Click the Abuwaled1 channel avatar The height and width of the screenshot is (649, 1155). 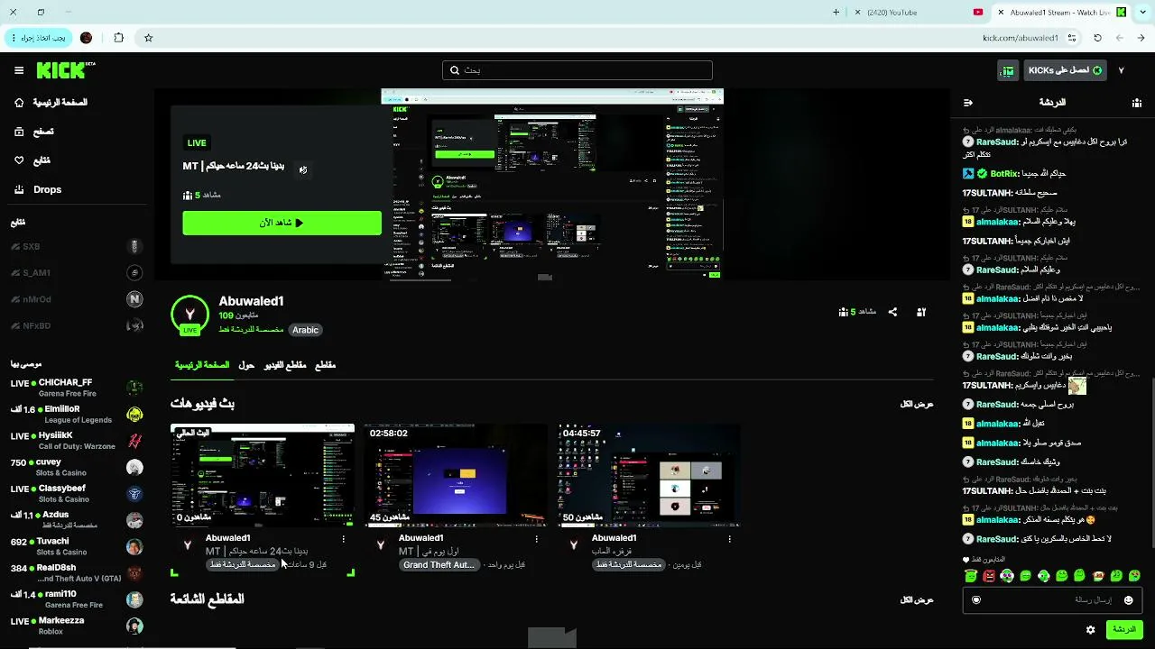(x=189, y=314)
